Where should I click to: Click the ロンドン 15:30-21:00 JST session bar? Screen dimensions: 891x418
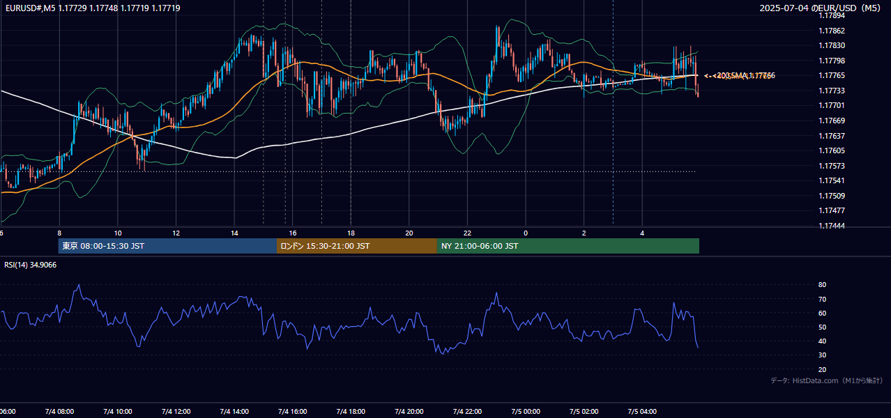pyautogui.click(x=357, y=246)
